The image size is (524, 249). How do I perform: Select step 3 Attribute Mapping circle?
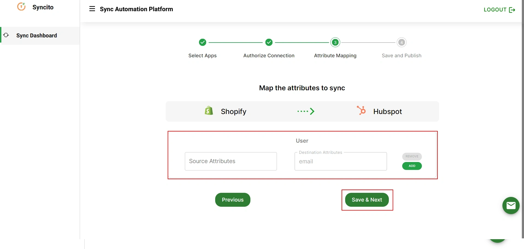335,42
